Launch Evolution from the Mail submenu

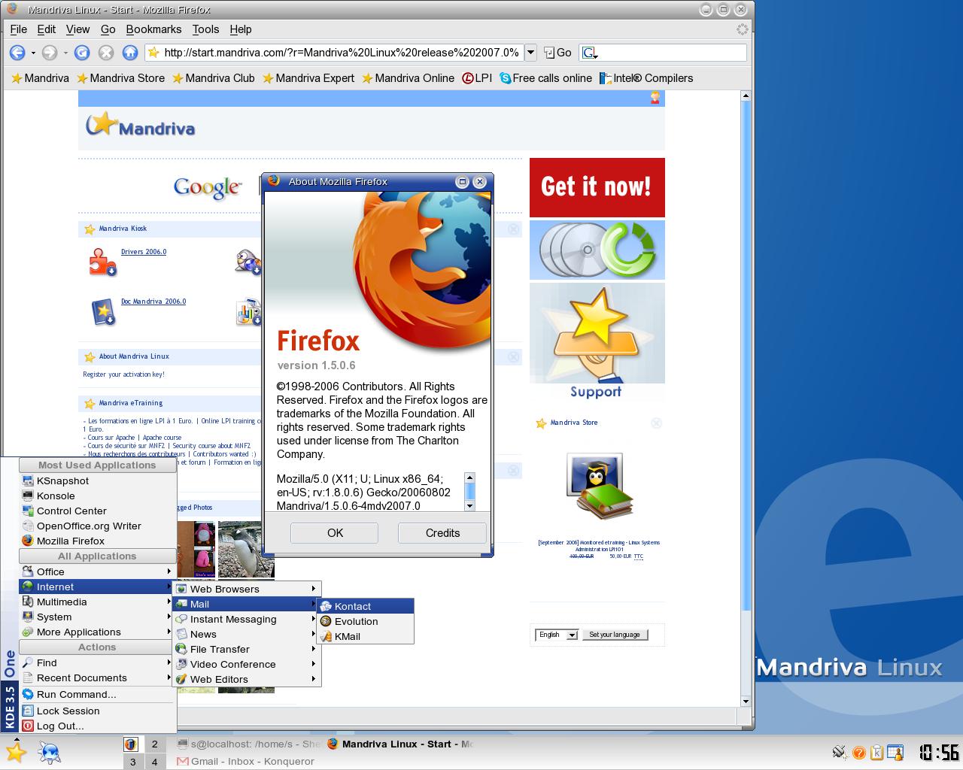[x=366, y=621]
